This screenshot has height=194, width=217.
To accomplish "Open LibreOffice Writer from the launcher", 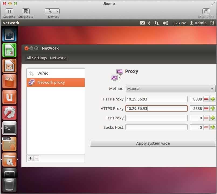I will pos(9,34).
